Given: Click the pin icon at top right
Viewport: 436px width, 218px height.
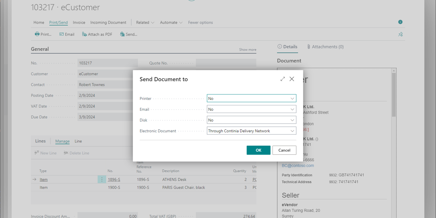Looking at the screenshot, I should pos(400,34).
